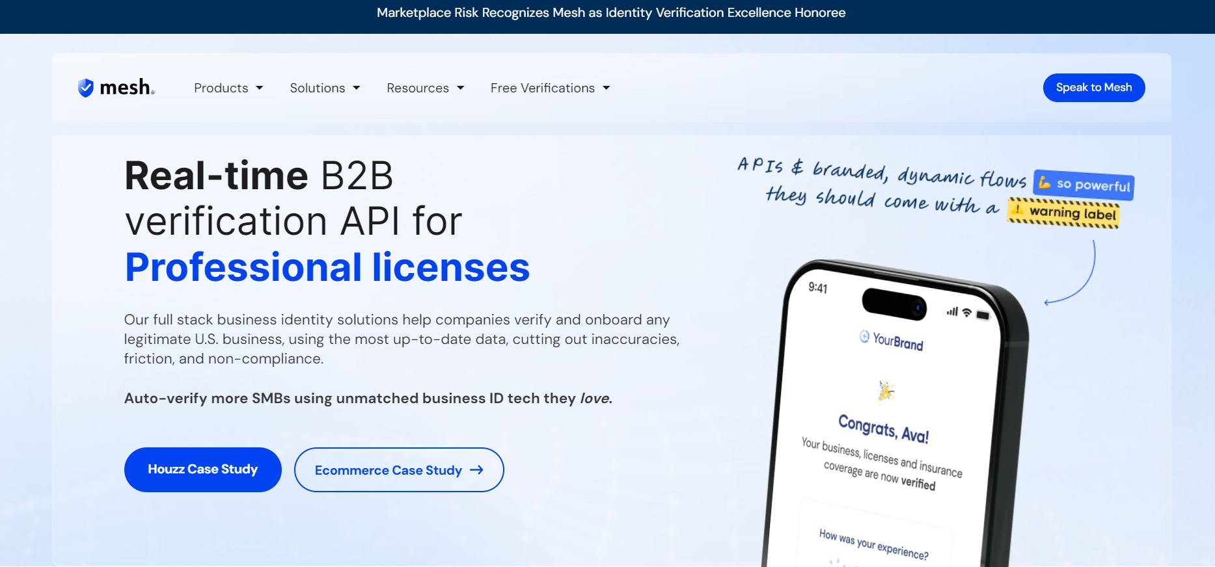This screenshot has width=1215, height=567.
Task: Click the warning triangle icon on 'warning label'
Action: 1018,209
